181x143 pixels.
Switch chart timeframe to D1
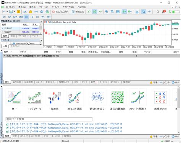coord(37,17)
